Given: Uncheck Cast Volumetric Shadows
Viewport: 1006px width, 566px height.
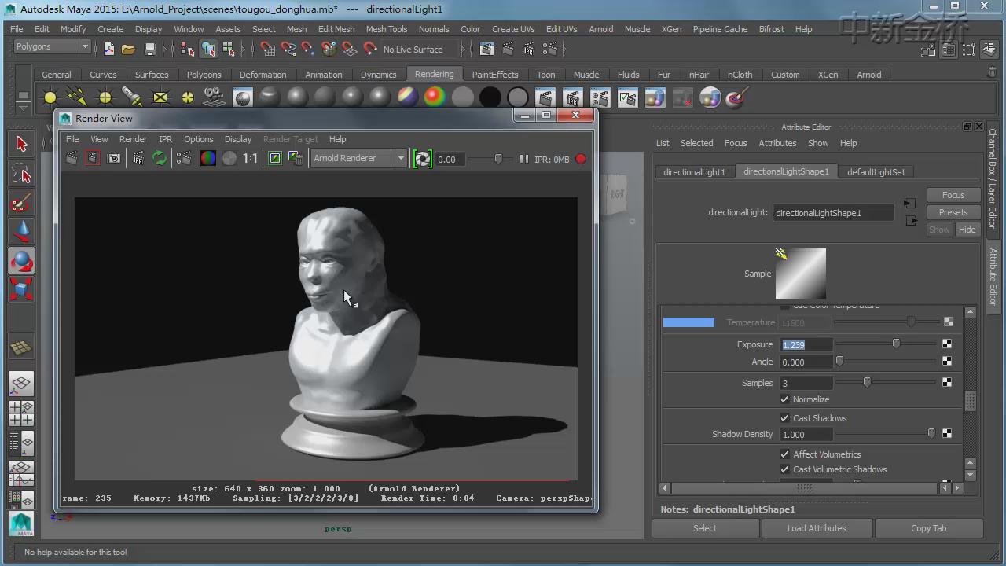Looking at the screenshot, I should pyautogui.click(x=784, y=469).
